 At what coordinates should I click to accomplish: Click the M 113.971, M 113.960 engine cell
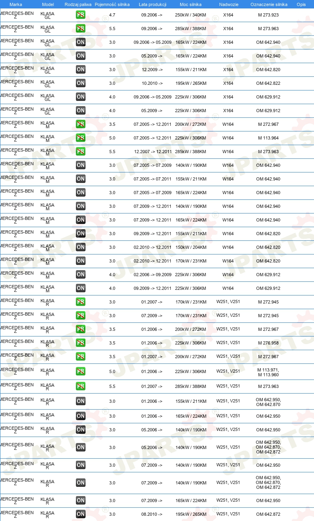coord(268,372)
